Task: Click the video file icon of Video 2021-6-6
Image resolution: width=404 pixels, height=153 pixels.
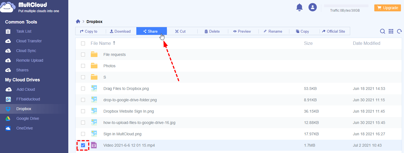Action: tap(94, 145)
